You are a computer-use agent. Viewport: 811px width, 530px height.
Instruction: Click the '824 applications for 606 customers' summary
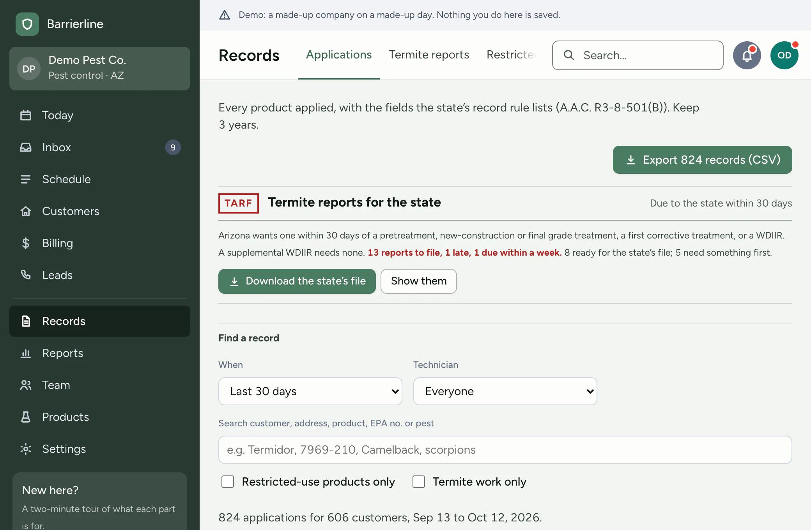click(x=380, y=518)
